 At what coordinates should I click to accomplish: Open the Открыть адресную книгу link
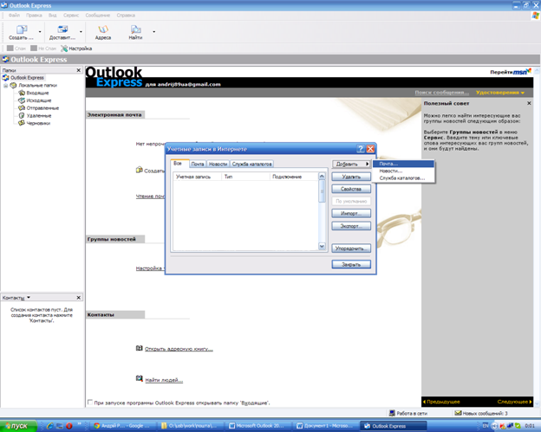point(179,349)
